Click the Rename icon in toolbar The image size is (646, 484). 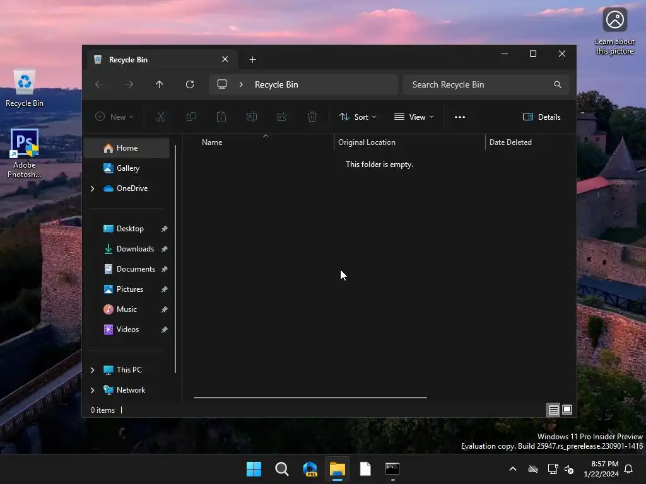pyautogui.click(x=252, y=117)
